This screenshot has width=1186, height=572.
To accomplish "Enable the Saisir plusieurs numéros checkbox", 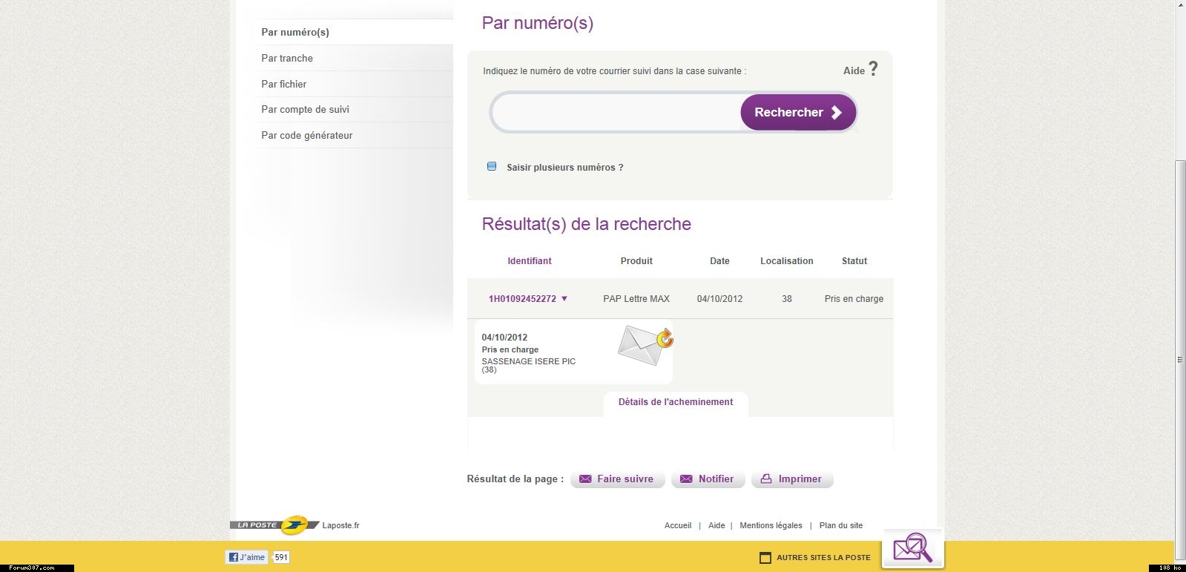I will point(492,166).
